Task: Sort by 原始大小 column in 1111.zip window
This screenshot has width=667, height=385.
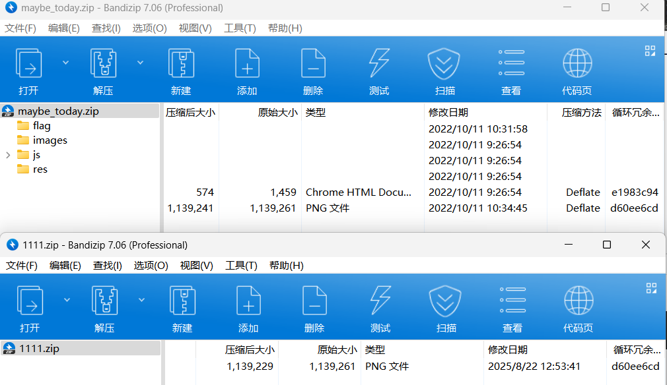Action: [337, 350]
